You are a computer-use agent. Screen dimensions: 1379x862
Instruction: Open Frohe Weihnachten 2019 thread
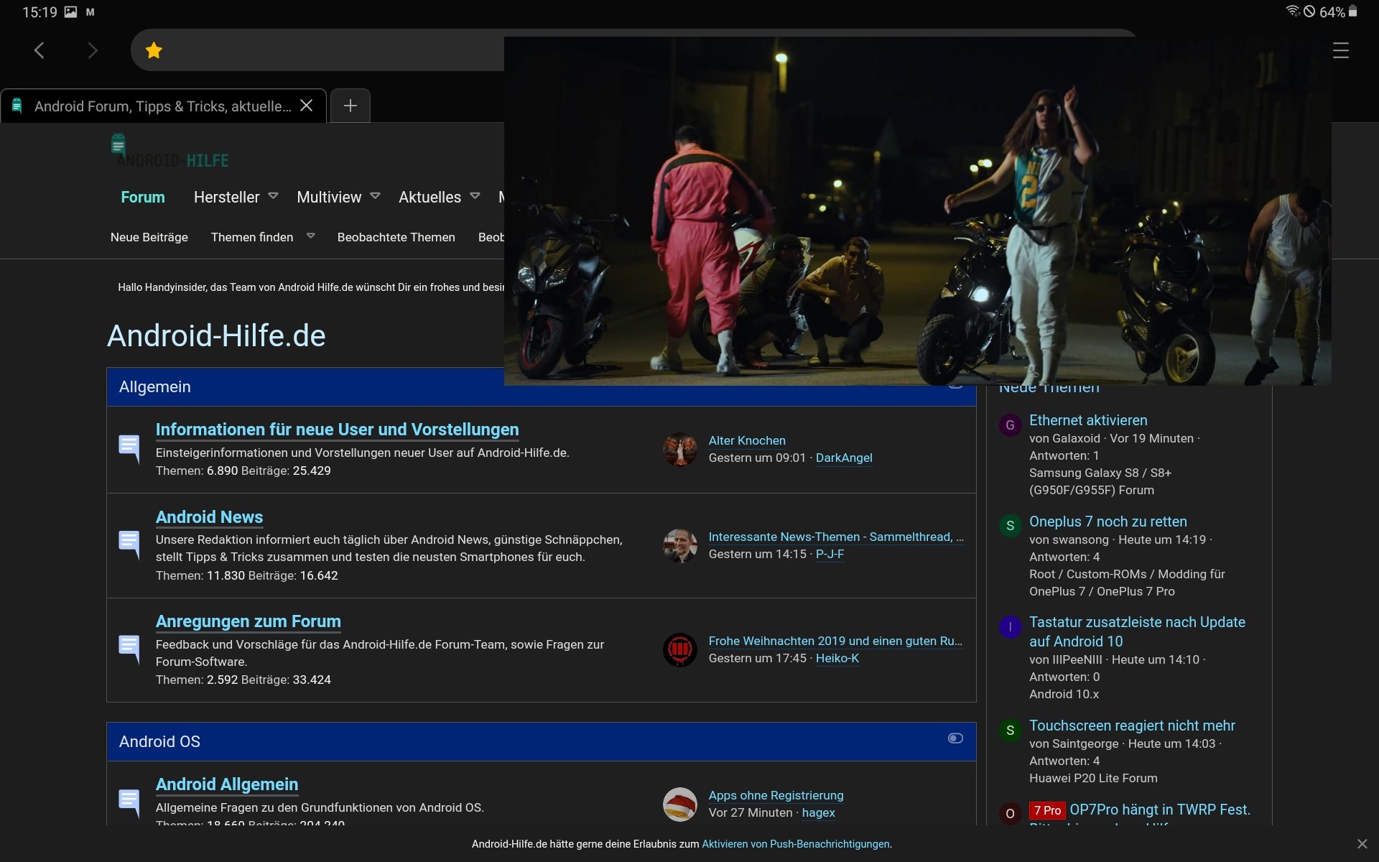point(835,641)
